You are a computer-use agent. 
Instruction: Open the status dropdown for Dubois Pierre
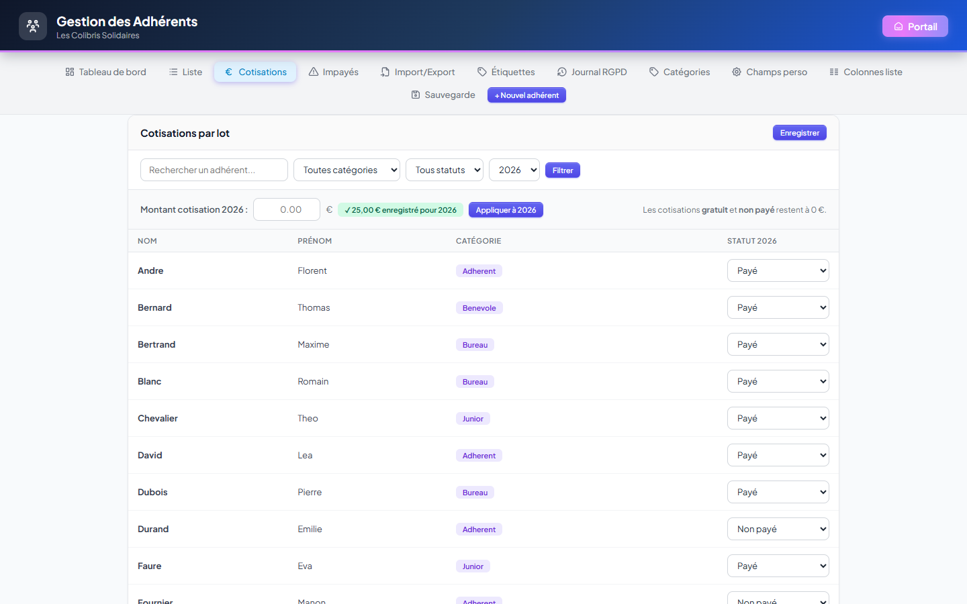click(778, 492)
